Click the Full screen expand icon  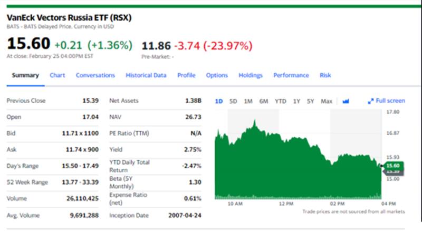[x=370, y=101]
